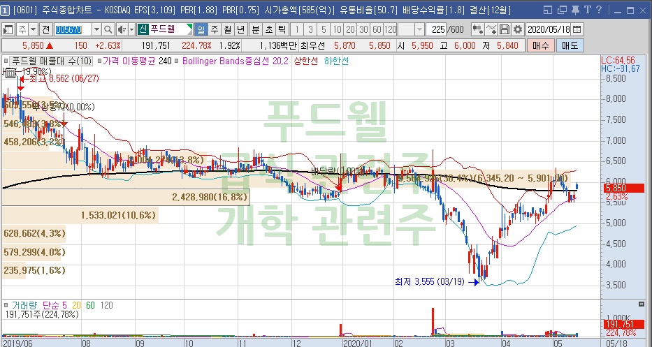Open the add indicator line icon
Viewport: 652px width, 347px height.
pyautogui.click(x=491, y=29)
